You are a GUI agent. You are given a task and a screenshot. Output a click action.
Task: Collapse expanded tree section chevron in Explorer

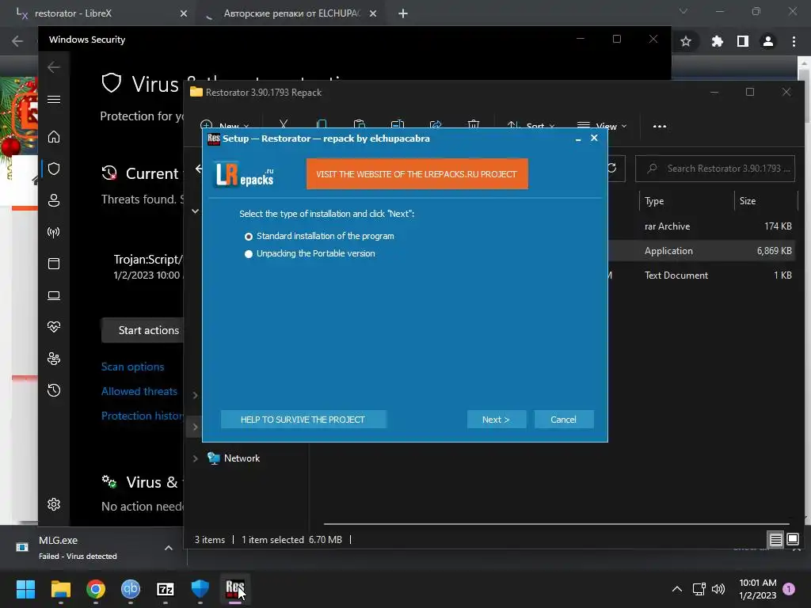point(196,211)
